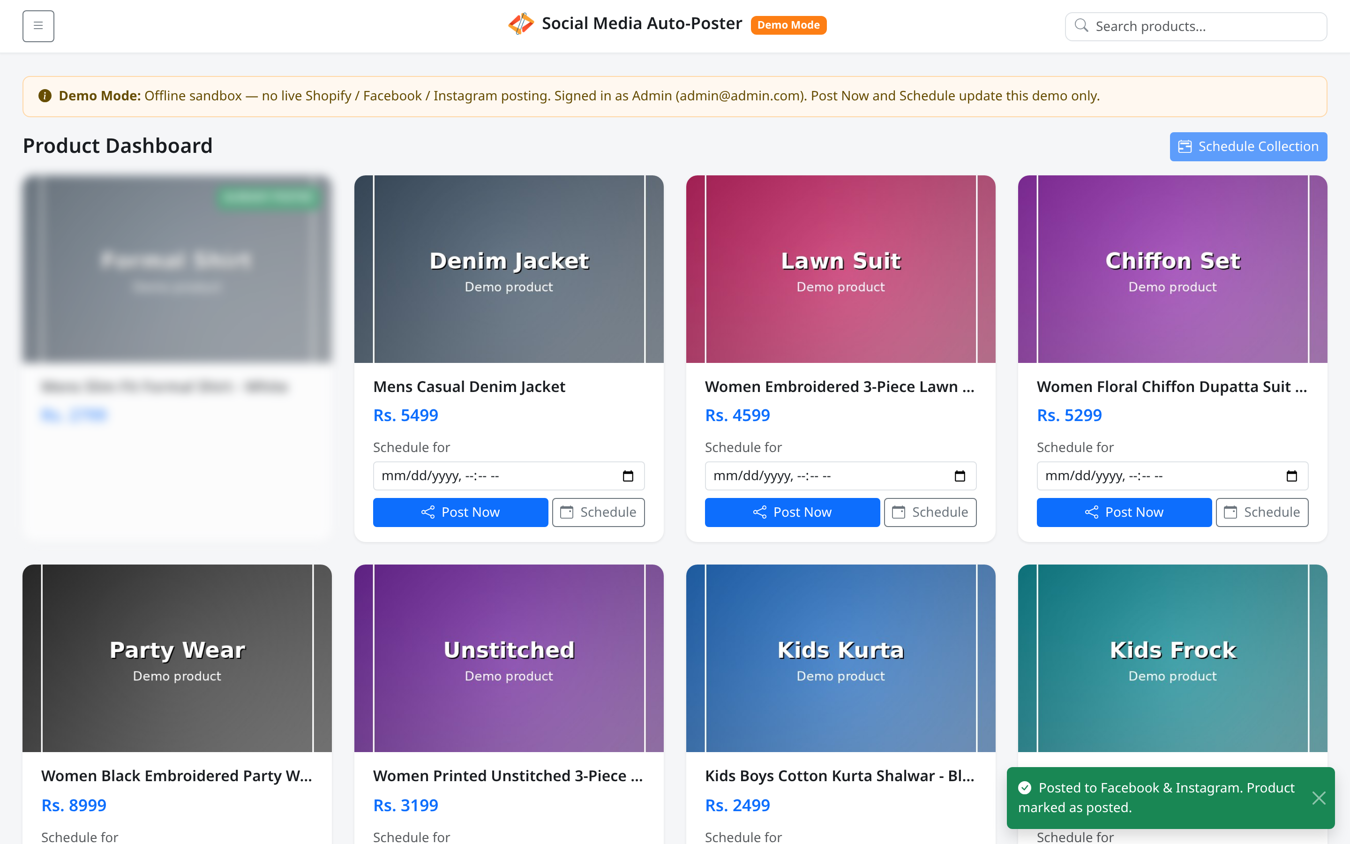Click the Schedule Collection button
The image size is (1350, 844).
coord(1248,146)
